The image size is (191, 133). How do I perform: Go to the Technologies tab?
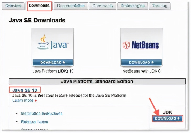132,6
